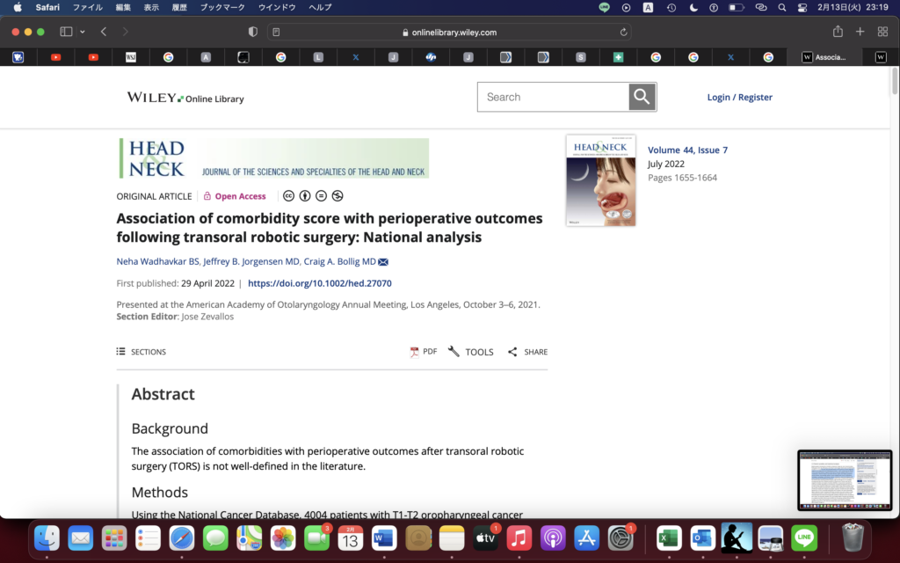The image size is (900, 563).
Task: Open the TOOLS menu for the article
Action: pos(471,352)
